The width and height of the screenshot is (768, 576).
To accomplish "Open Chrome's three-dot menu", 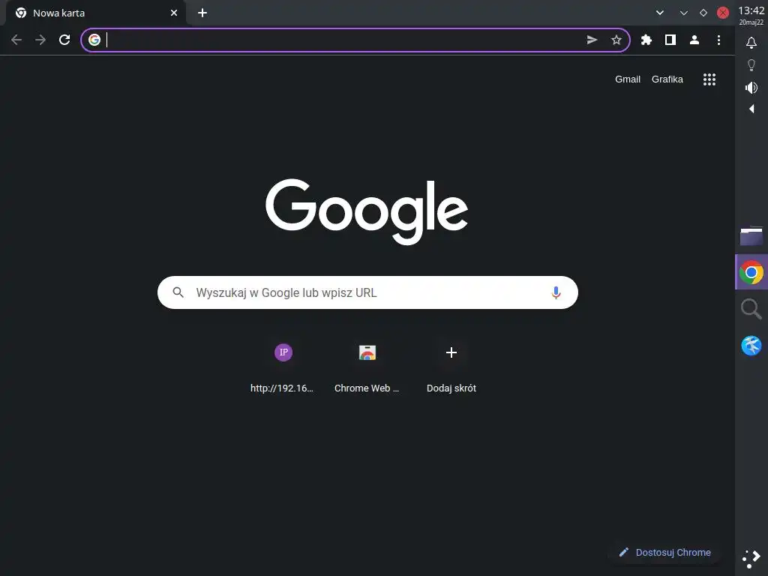I will coord(718,40).
